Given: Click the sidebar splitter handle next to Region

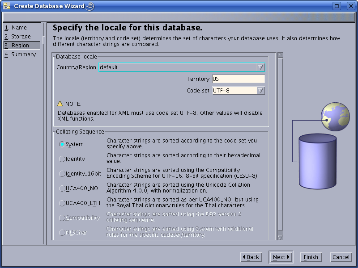Looking at the screenshot, I should click(44, 40).
